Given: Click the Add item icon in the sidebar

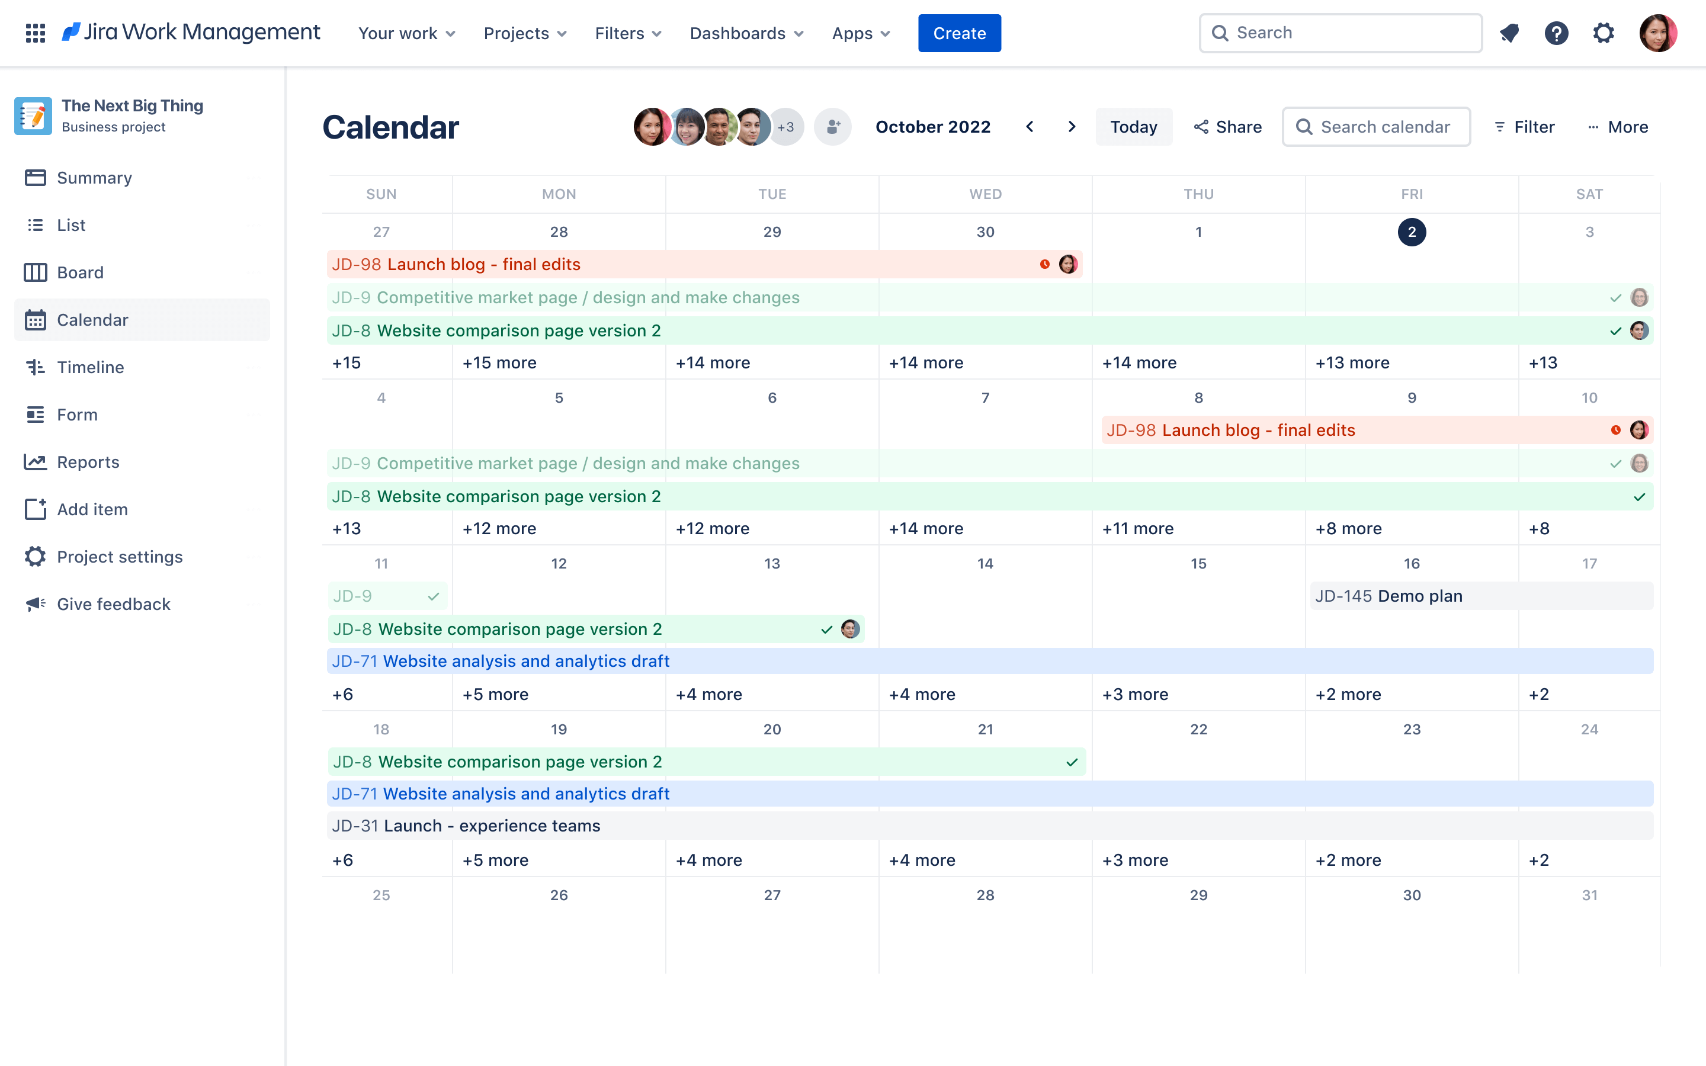Looking at the screenshot, I should coord(36,509).
